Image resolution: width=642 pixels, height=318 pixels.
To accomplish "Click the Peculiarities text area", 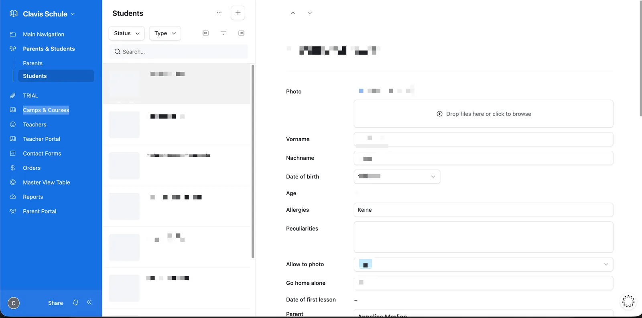I will pos(484,237).
